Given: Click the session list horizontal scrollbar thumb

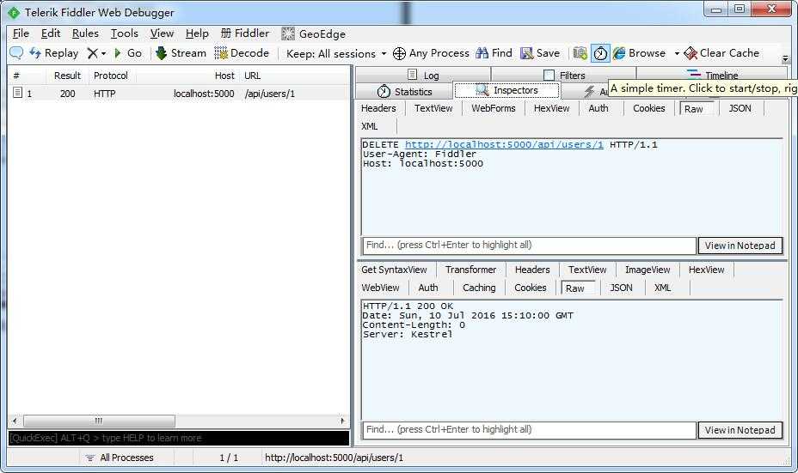Looking at the screenshot, I should coord(99,421).
